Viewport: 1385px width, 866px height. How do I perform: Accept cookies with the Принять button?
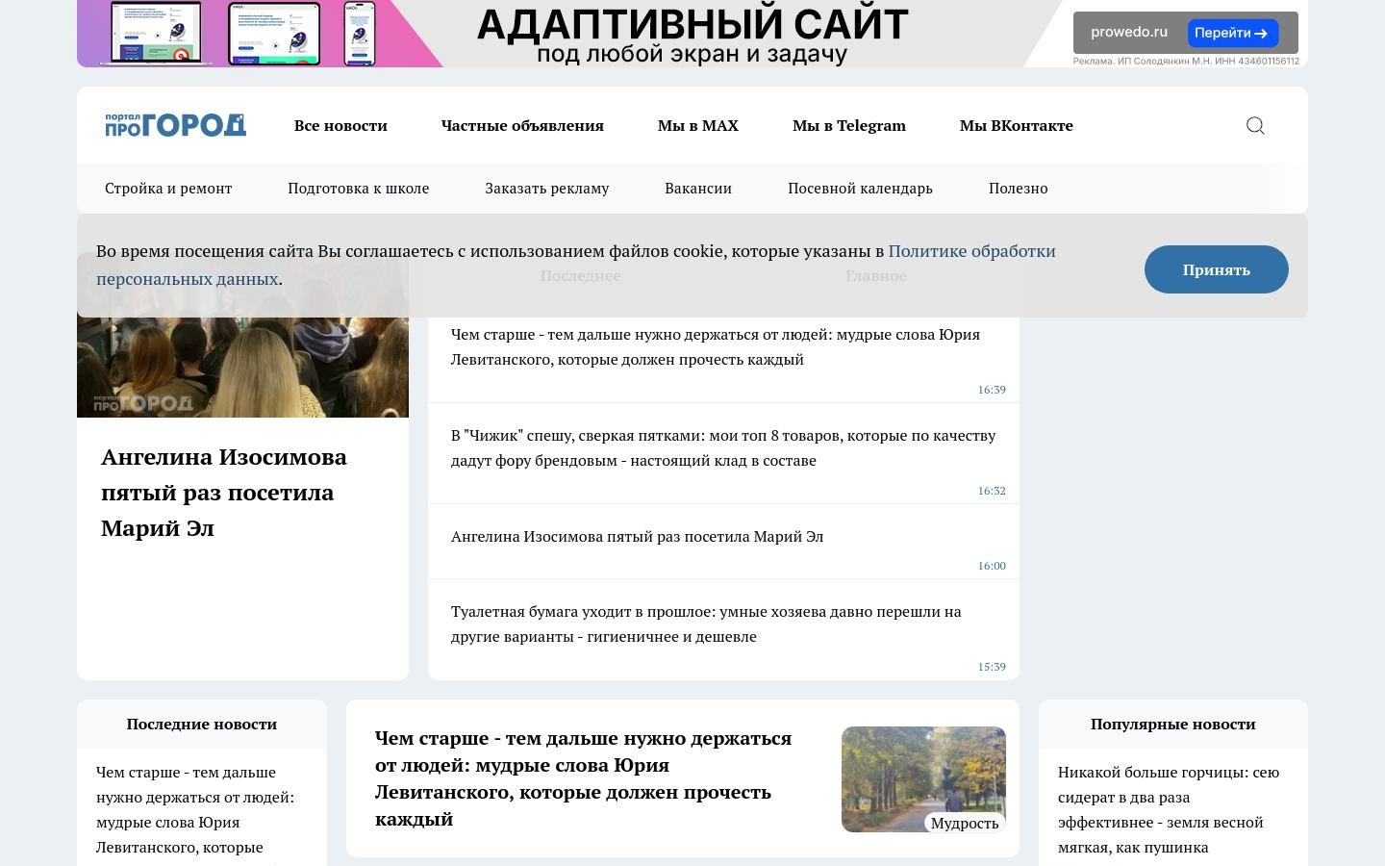coord(1217,269)
